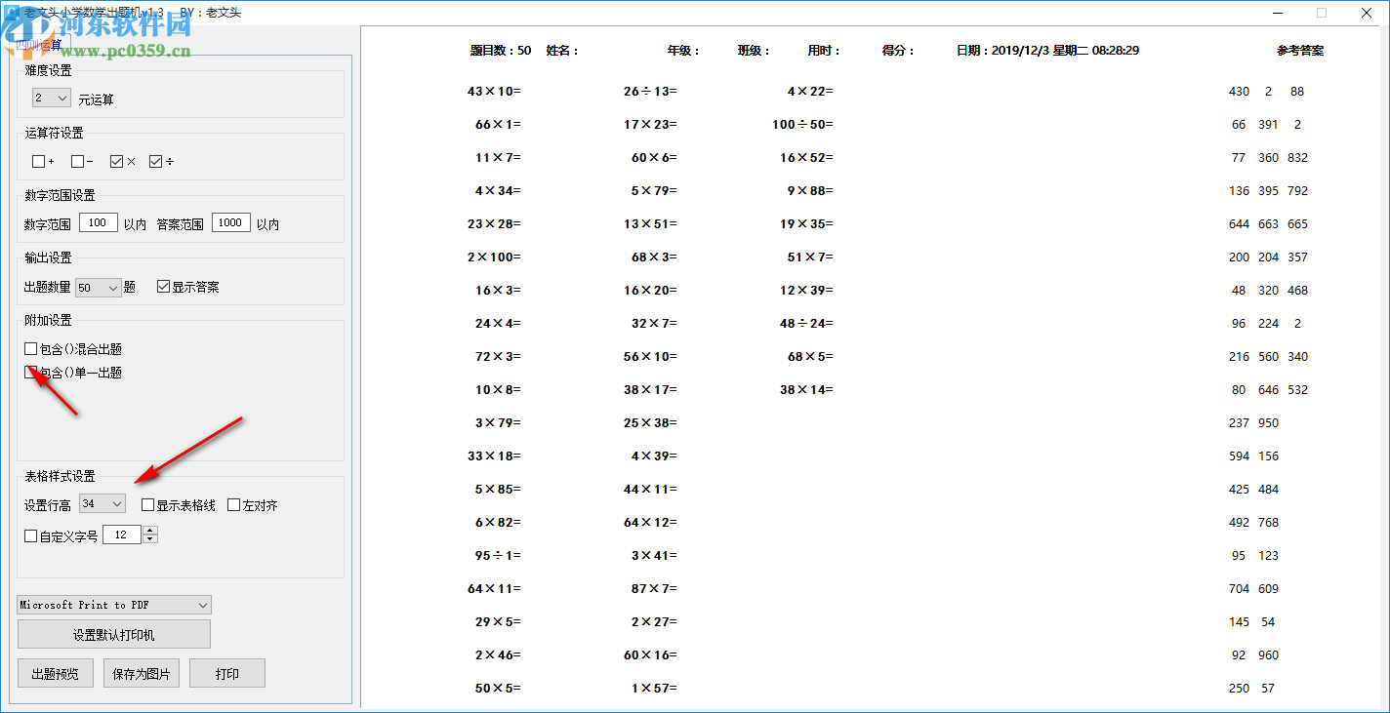Click the font size stepper up arrow
The height and width of the screenshot is (713, 1390).
click(149, 530)
